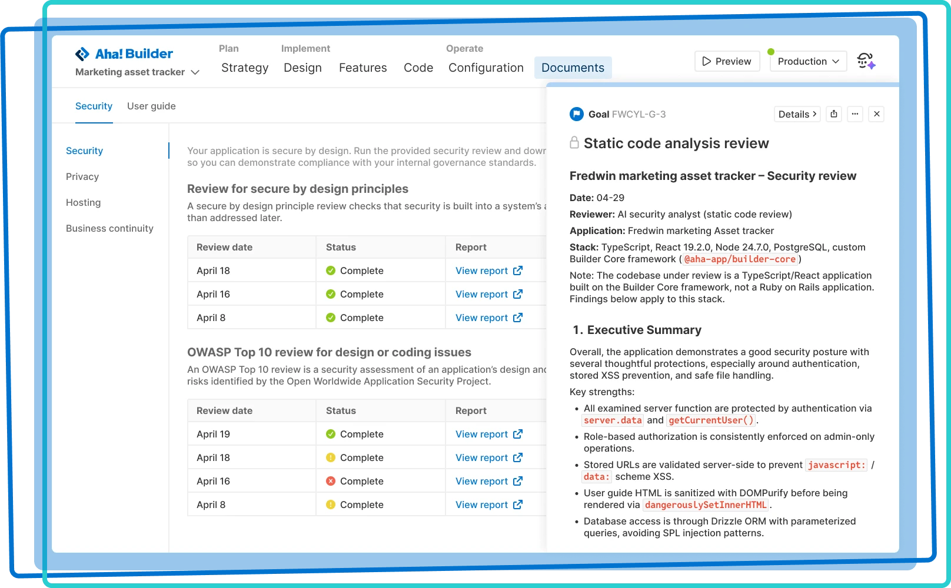The width and height of the screenshot is (951, 588).
Task: Select Privacy in the left sidebar
Action: (82, 176)
